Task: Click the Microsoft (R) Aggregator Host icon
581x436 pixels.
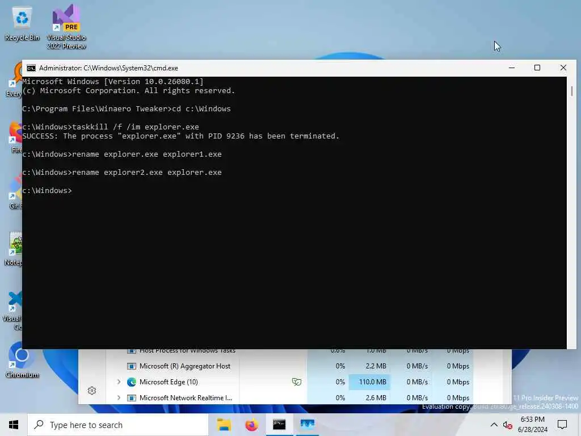Action: click(131, 366)
